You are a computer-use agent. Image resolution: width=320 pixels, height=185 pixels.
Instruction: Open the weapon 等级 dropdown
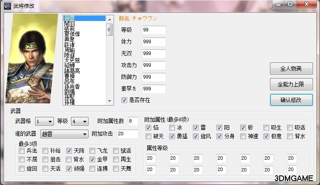click(x=79, y=121)
